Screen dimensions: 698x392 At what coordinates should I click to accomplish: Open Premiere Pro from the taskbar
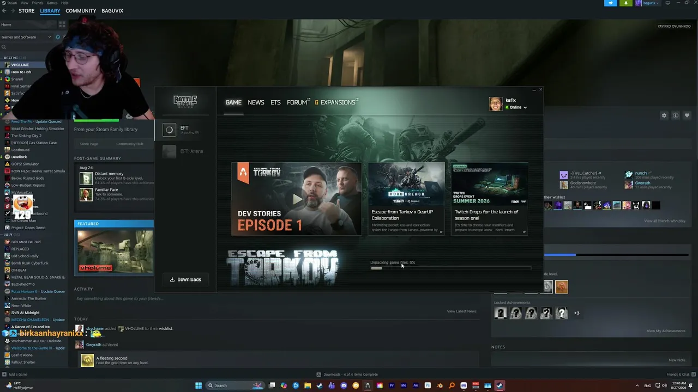click(x=392, y=385)
